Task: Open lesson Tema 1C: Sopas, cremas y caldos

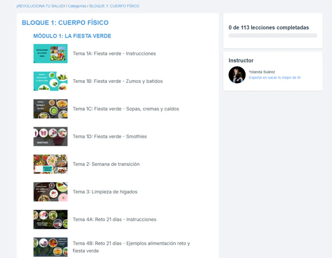Action: (126, 109)
